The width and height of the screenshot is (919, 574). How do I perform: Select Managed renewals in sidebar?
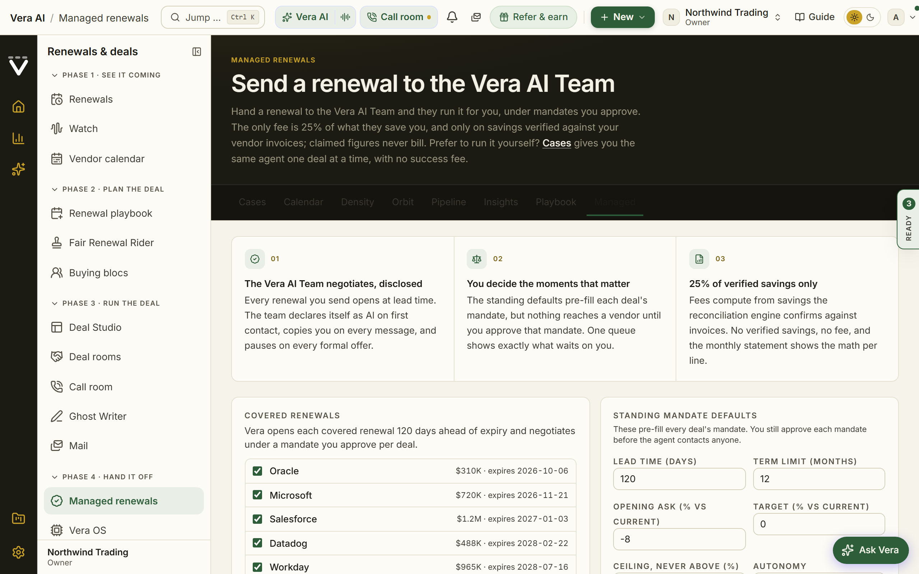(x=124, y=501)
